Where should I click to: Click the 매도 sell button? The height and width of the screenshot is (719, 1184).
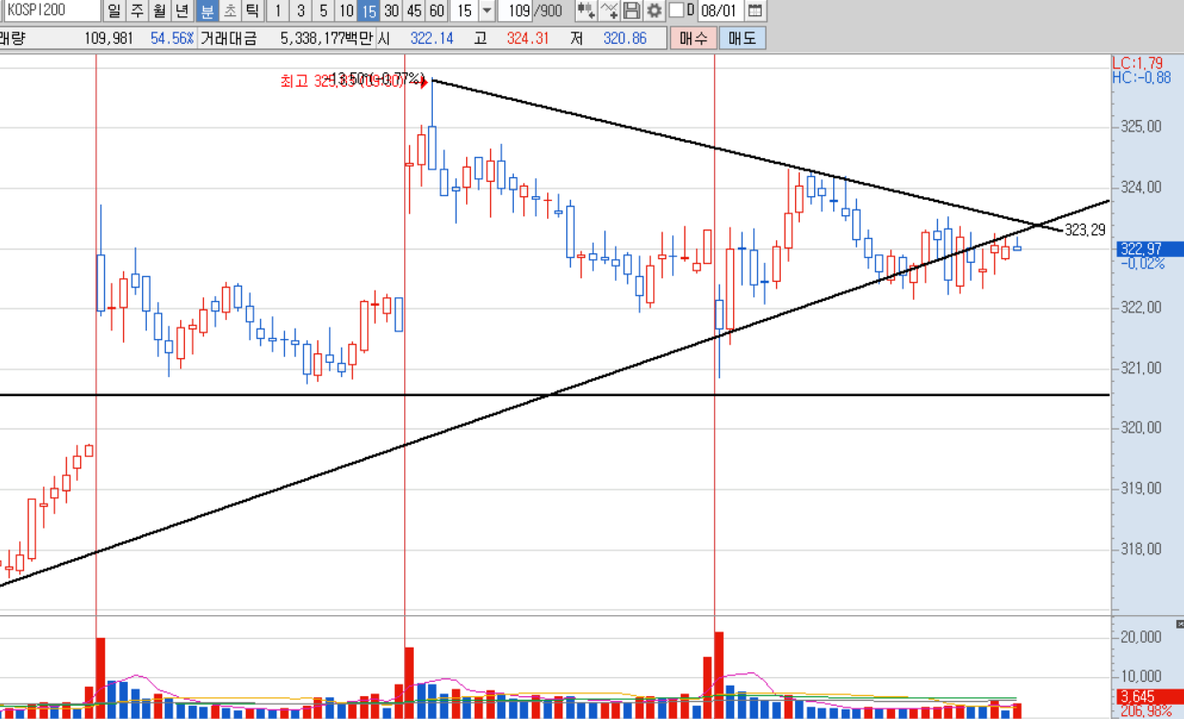pos(742,38)
